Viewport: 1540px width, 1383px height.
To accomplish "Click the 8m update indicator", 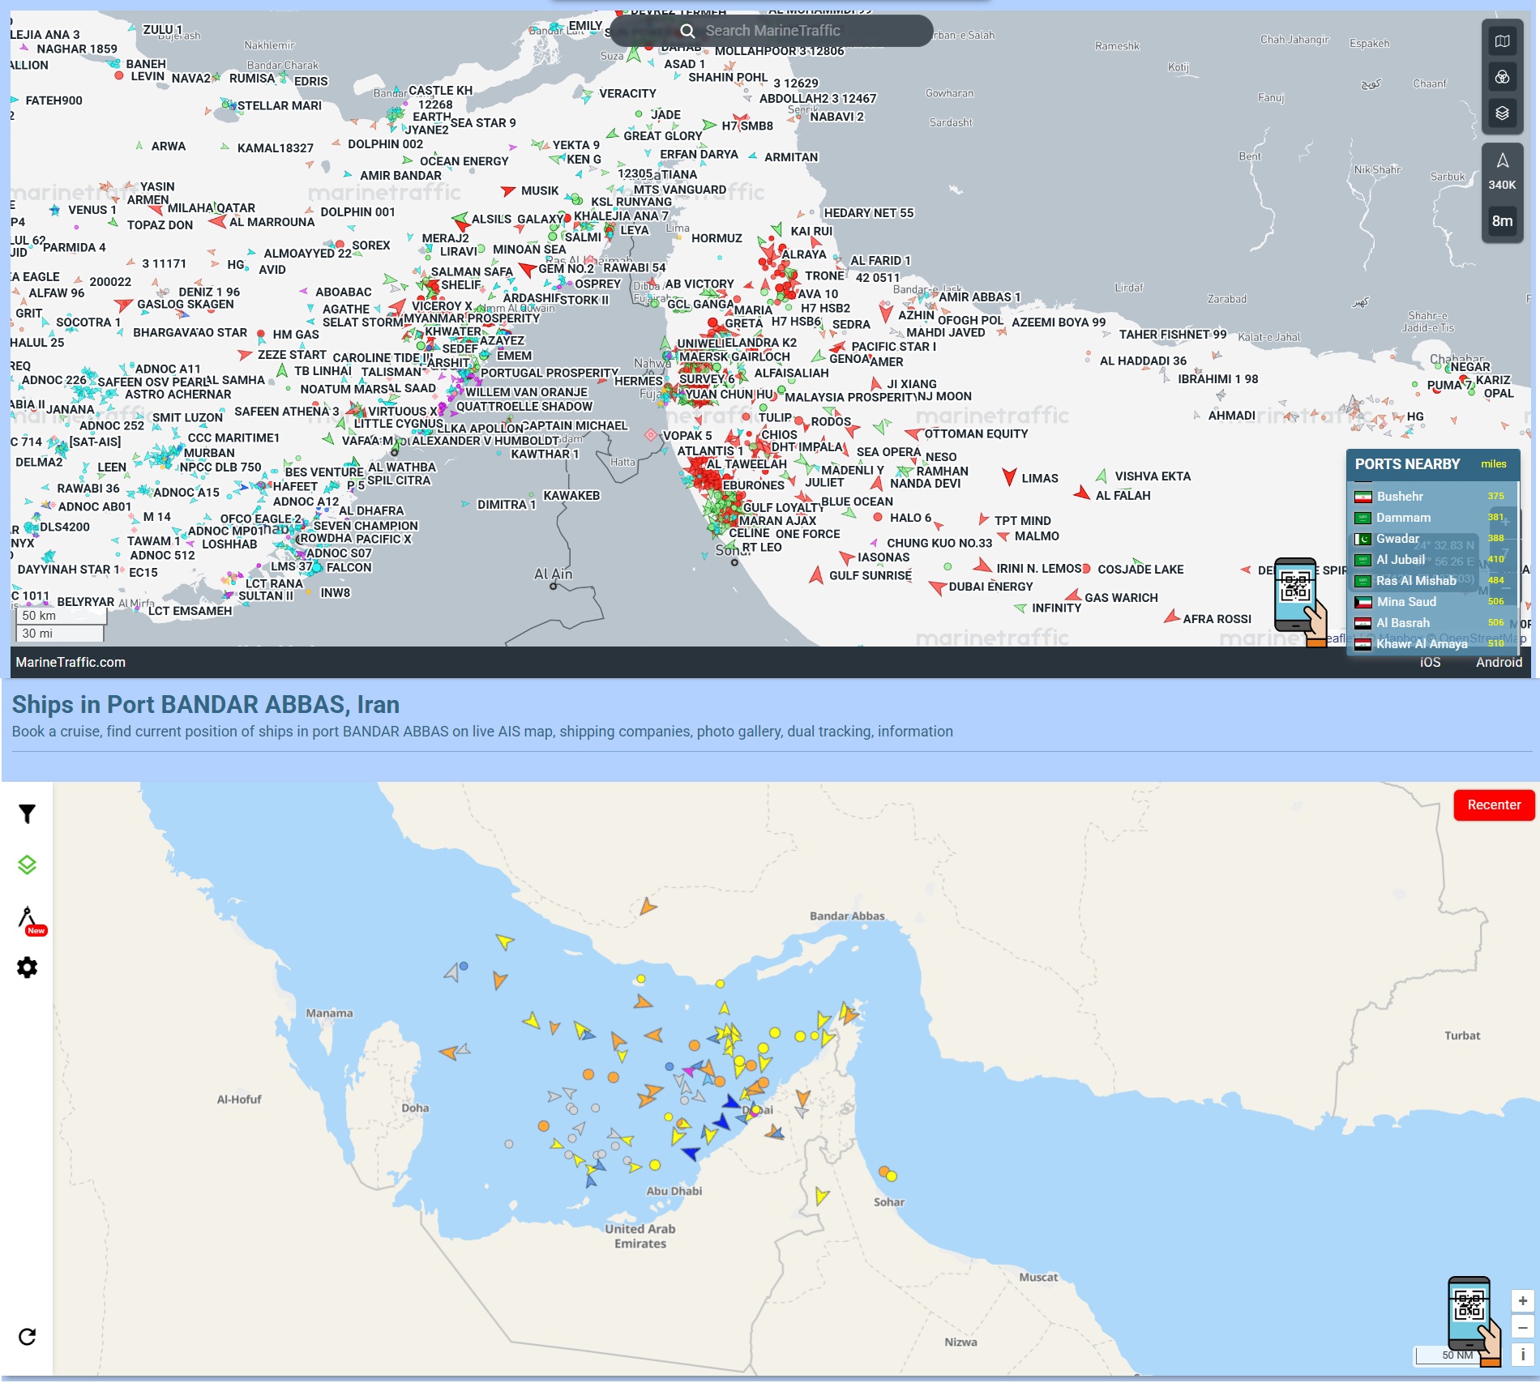I will (1502, 221).
